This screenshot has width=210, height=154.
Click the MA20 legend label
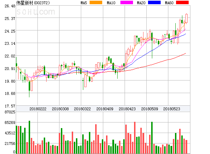pyautogui.click(x=141, y=3)
